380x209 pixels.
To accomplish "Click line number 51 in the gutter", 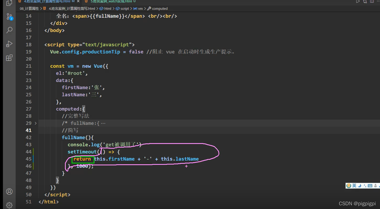I will 28,202.
